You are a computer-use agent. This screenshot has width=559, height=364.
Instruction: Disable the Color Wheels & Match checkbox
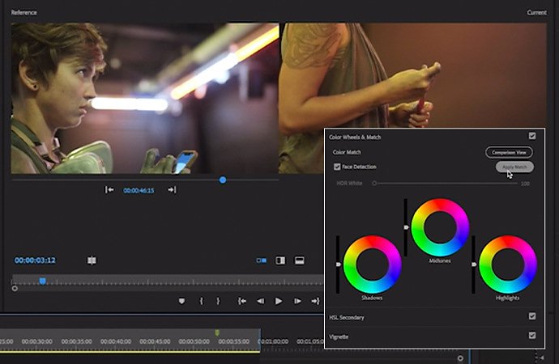click(532, 136)
